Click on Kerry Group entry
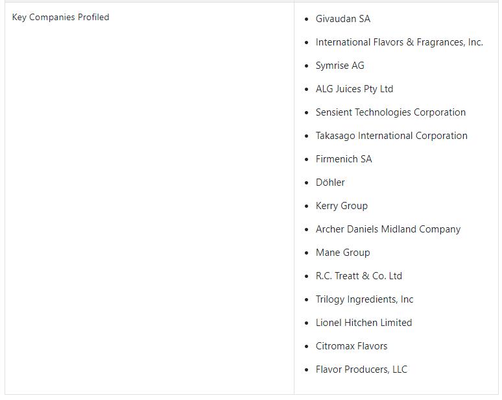 click(342, 206)
